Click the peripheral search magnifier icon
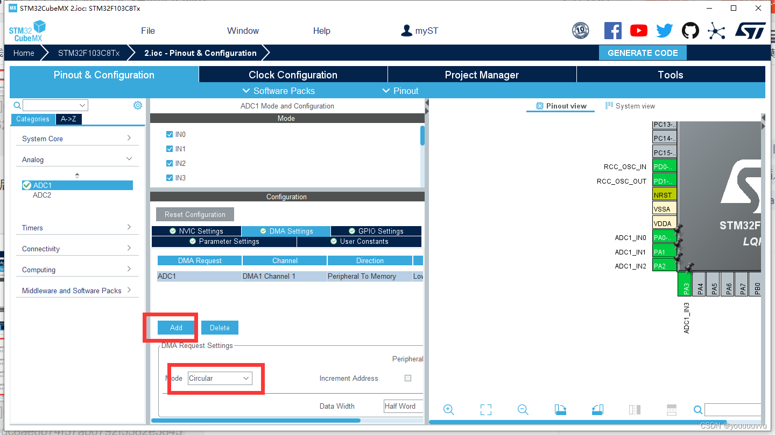775x435 pixels. (17, 105)
